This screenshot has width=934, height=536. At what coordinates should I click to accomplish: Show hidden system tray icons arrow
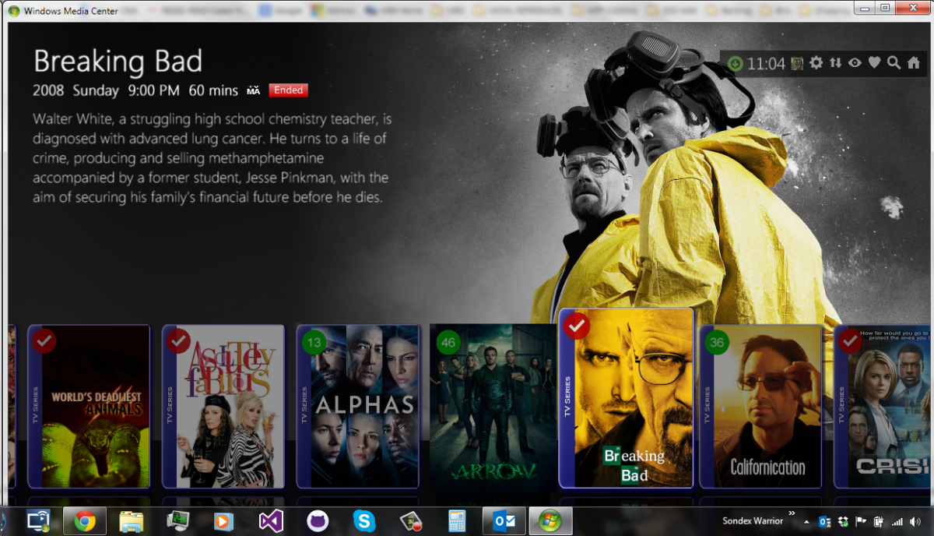coord(806,521)
